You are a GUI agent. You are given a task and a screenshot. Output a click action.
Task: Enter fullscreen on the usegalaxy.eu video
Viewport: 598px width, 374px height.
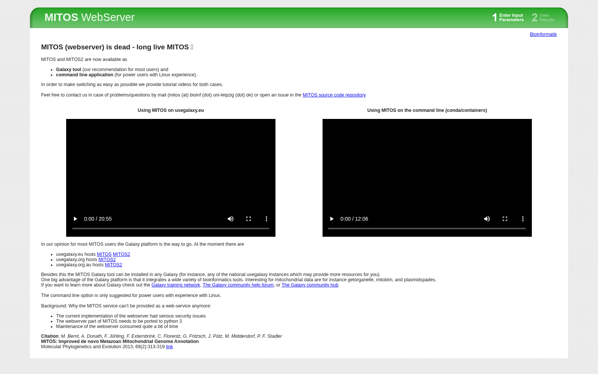249,219
